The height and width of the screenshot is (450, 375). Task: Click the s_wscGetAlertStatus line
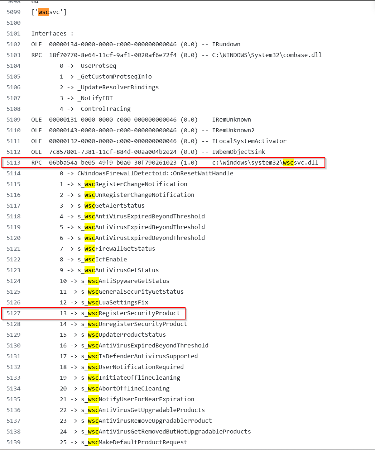(x=102, y=205)
